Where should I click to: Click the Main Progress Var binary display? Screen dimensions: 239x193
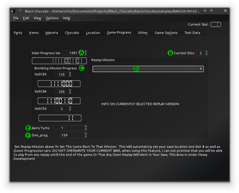point(59,61)
